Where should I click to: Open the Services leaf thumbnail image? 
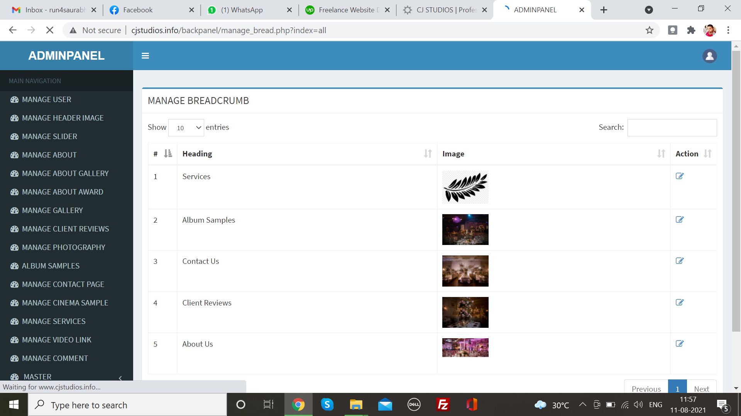point(465,187)
